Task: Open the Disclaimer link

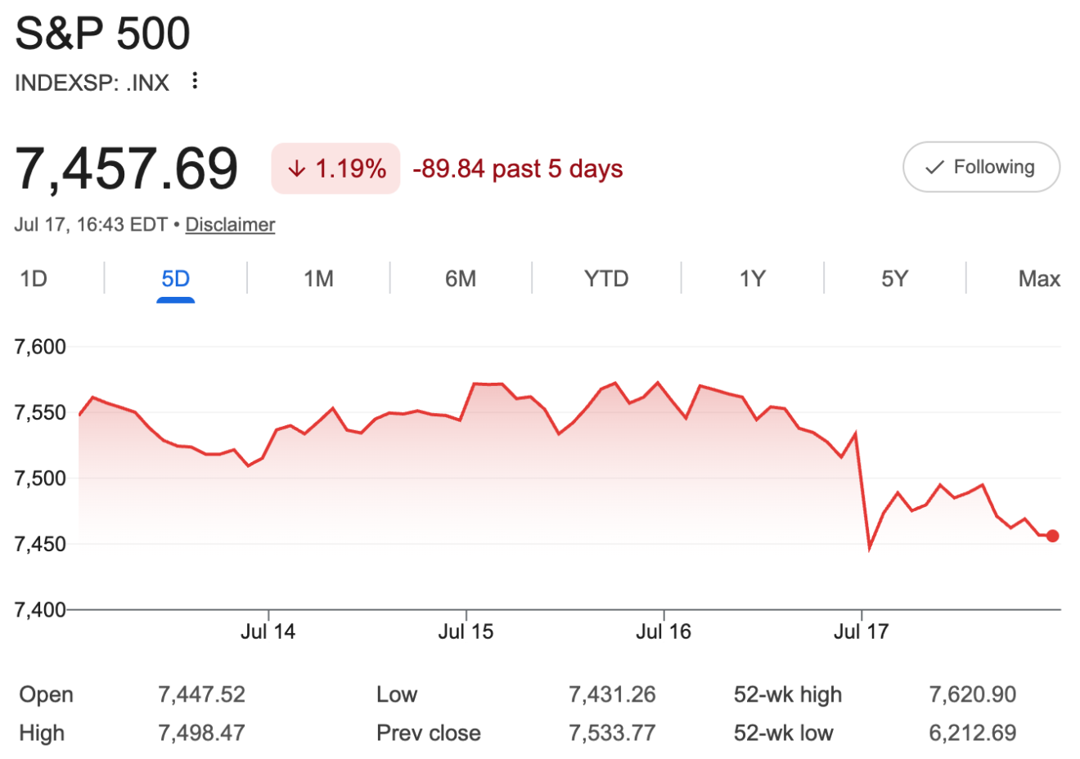Action: tap(230, 224)
